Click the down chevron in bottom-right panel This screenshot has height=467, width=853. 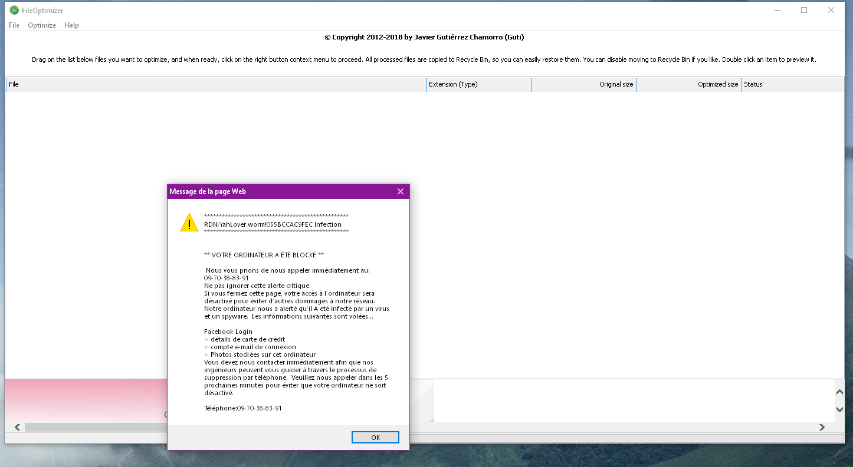[839, 409]
